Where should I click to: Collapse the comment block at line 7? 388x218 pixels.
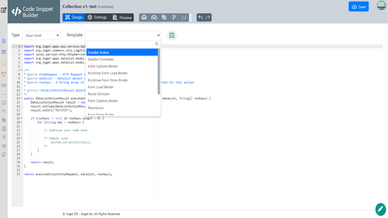pyautogui.click(x=22, y=71)
